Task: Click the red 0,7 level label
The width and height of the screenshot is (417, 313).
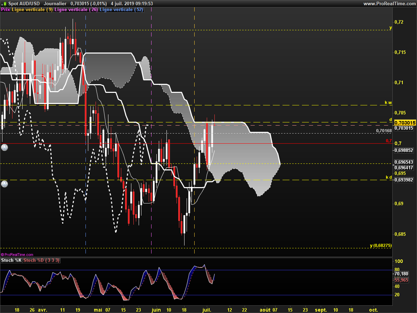Action: click(389, 141)
